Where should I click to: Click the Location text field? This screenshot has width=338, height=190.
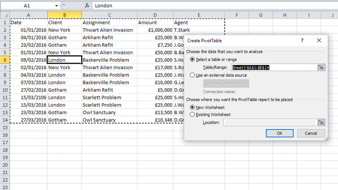click(269, 122)
